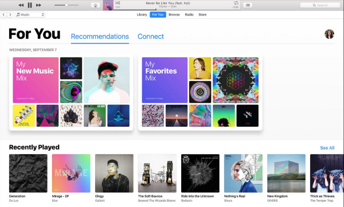Open the New Kingdom album cover
The image size is (344, 207).
pyautogui.click(x=286, y=173)
